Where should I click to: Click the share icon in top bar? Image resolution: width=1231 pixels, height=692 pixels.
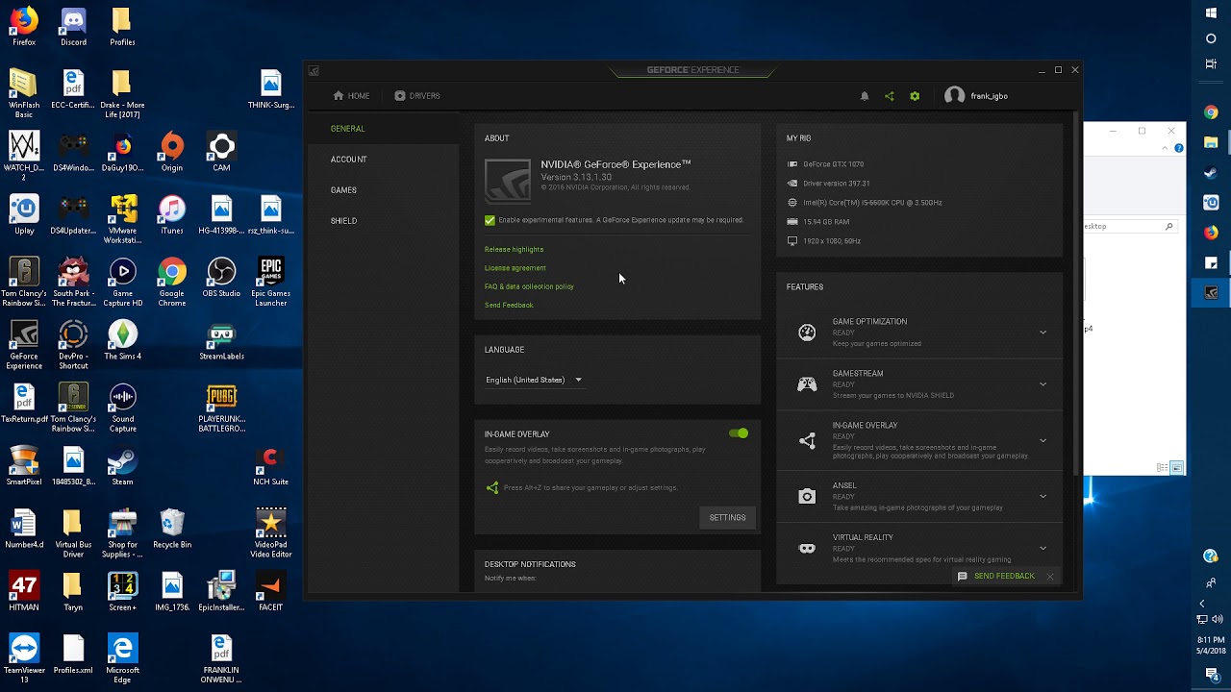[x=889, y=96]
